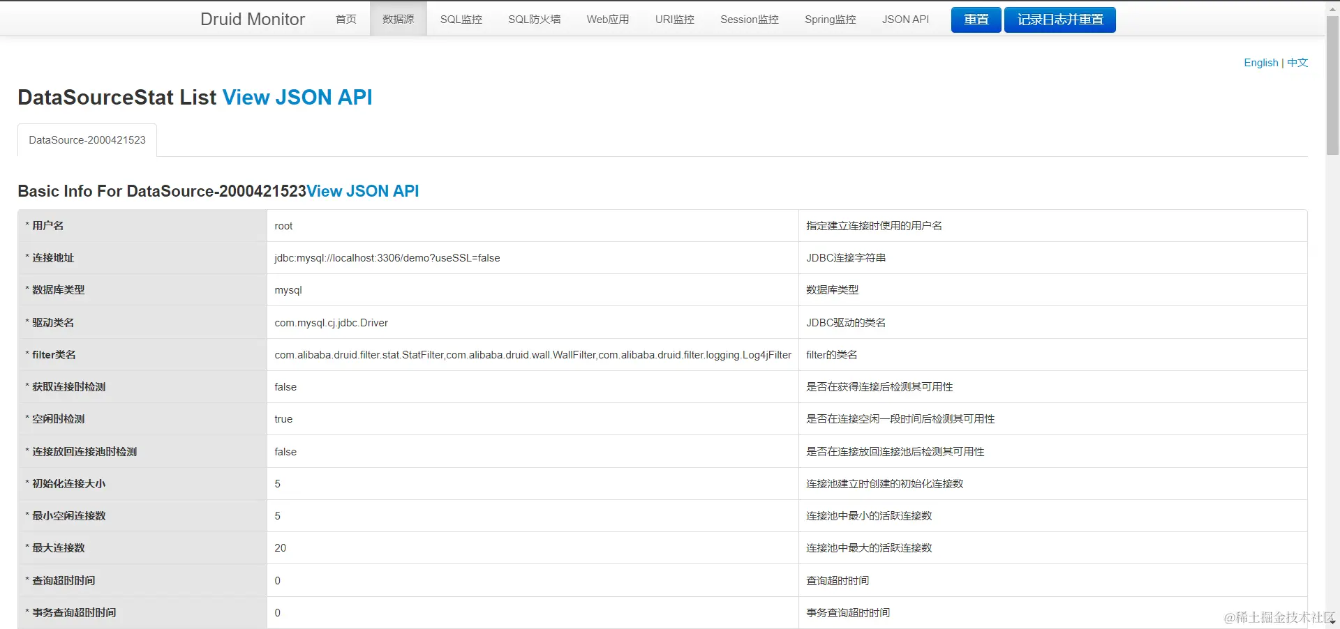Click the 'mysql' database type value

288,290
